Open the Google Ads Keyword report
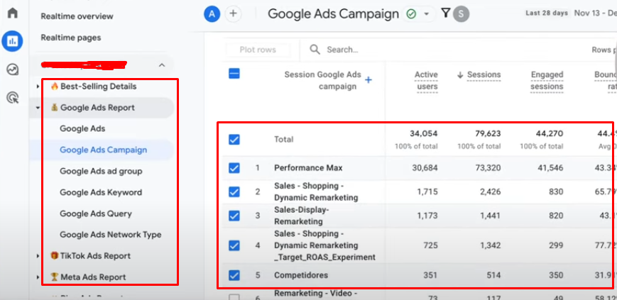The height and width of the screenshot is (300, 617). click(100, 192)
